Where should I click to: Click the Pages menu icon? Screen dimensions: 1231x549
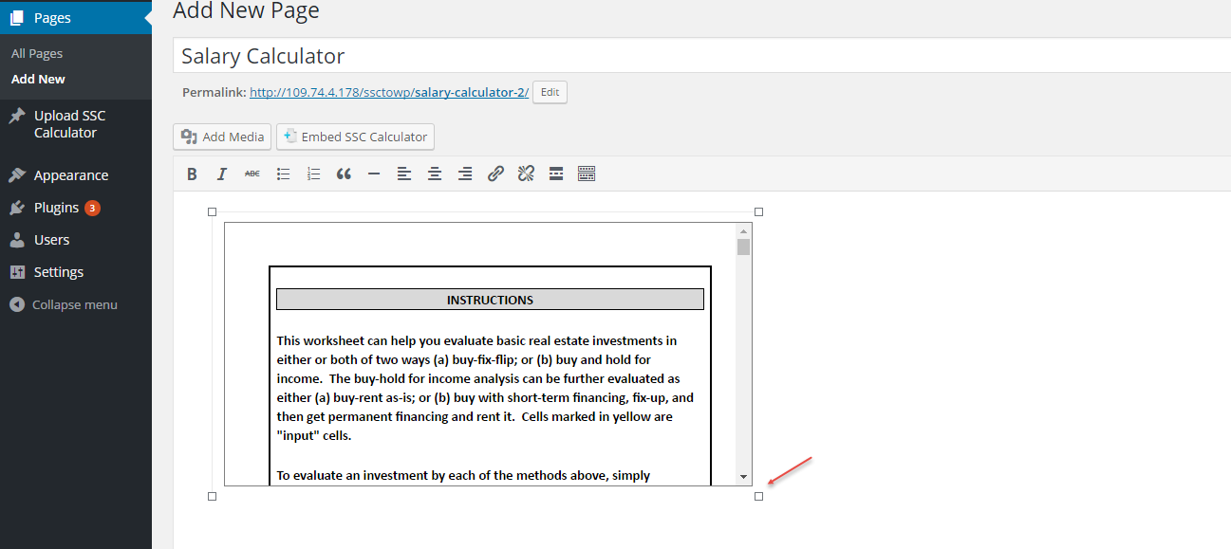pyautogui.click(x=17, y=17)
